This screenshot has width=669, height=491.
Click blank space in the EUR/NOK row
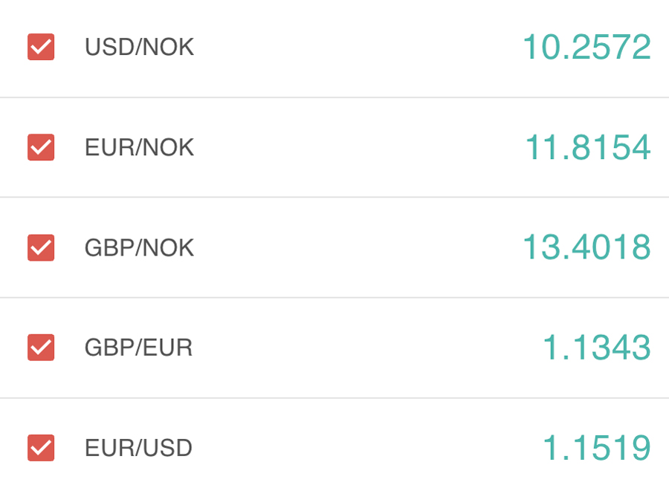click(357, 147)
